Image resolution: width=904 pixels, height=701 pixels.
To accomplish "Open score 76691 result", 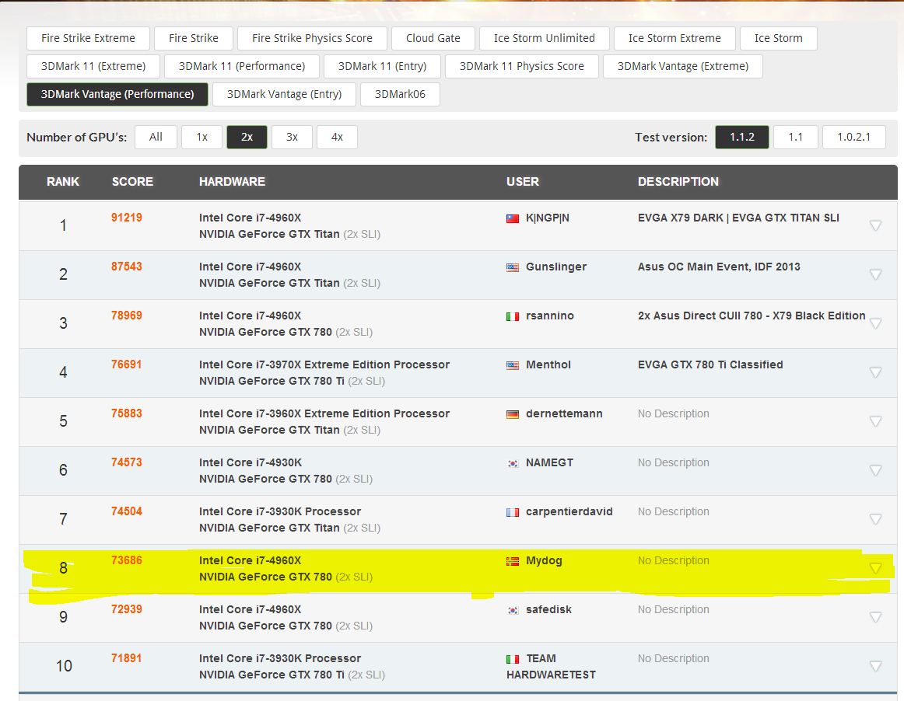I will point(126,364).
